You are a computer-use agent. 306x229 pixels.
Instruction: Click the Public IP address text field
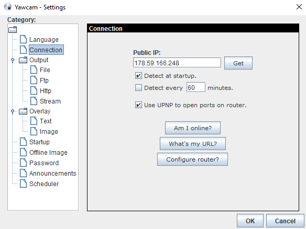point(177,63)
